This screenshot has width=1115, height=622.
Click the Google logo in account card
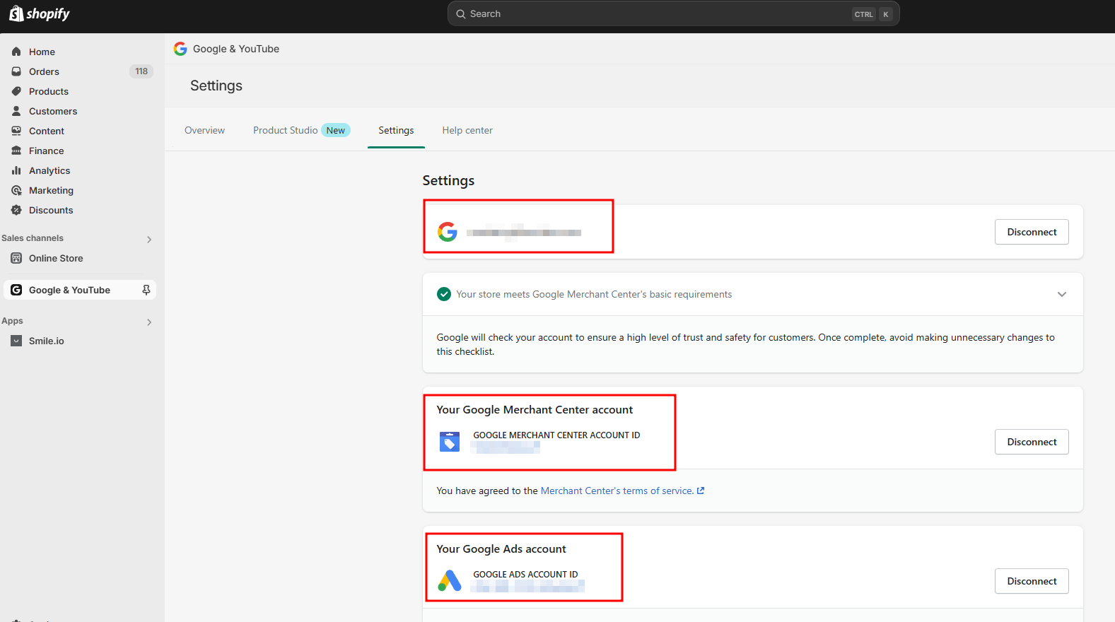pyautogui.click(x=448, y=232)
